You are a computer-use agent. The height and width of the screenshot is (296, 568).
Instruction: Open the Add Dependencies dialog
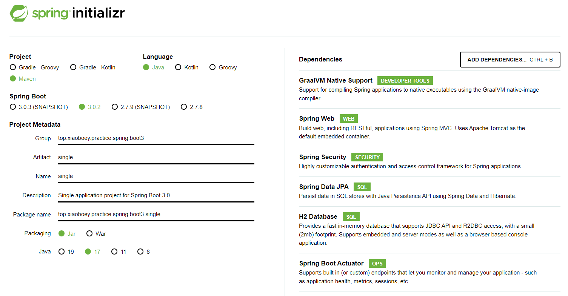510,60
